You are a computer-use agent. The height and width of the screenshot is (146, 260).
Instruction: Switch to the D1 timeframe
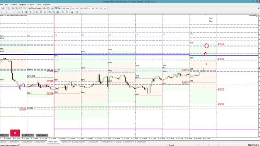pos(97,8)
